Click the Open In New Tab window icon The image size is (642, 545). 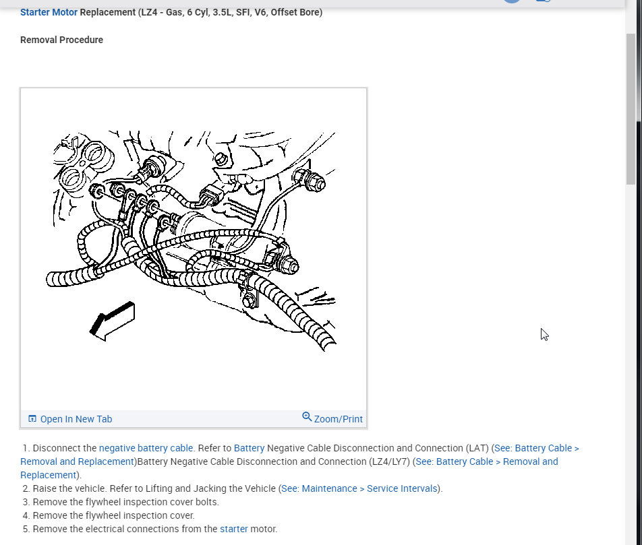tap(32, 418)
